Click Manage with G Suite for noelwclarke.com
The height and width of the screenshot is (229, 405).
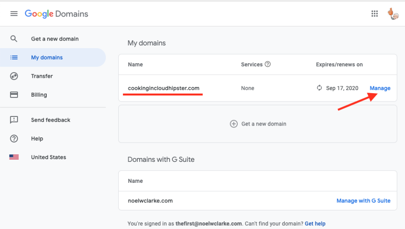coord(363,201)
